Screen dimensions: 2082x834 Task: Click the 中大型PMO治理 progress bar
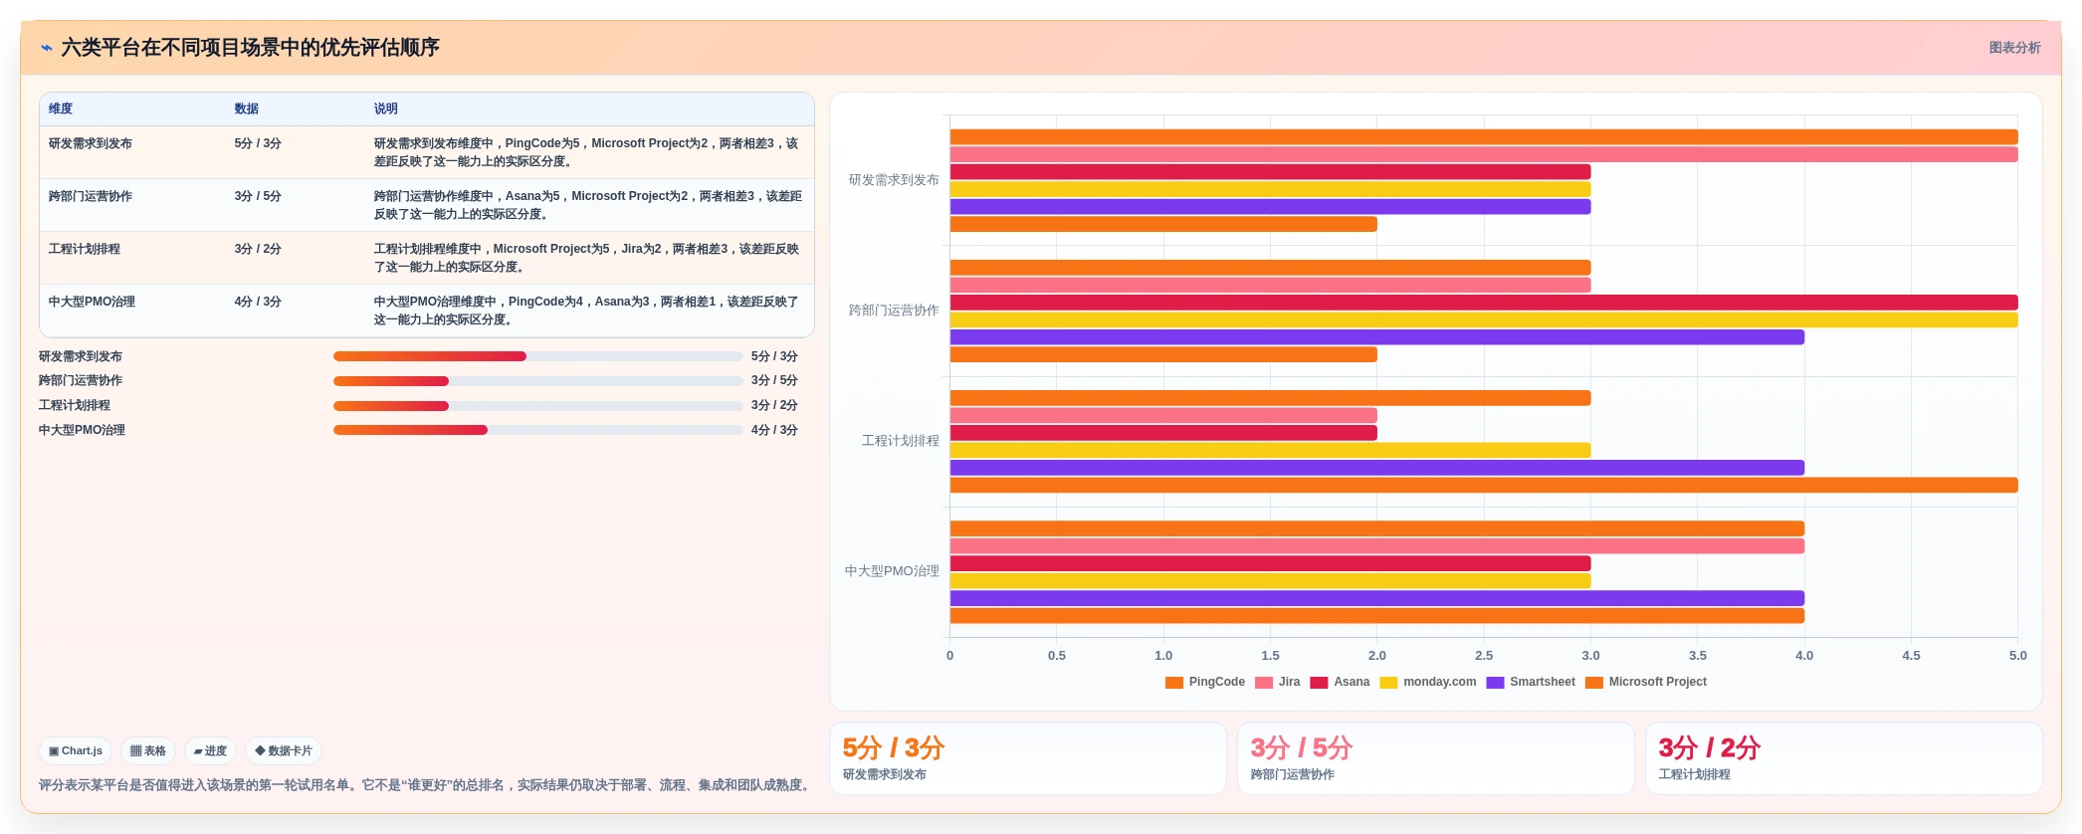tap(538, 430)
